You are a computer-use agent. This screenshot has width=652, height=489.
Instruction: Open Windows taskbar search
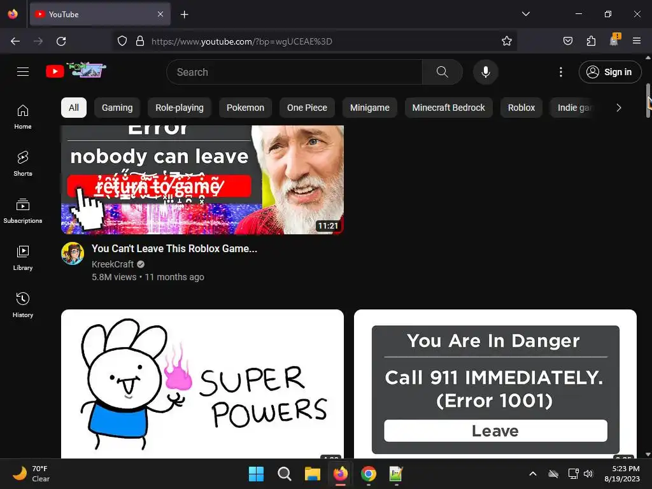tap(285, 474)
